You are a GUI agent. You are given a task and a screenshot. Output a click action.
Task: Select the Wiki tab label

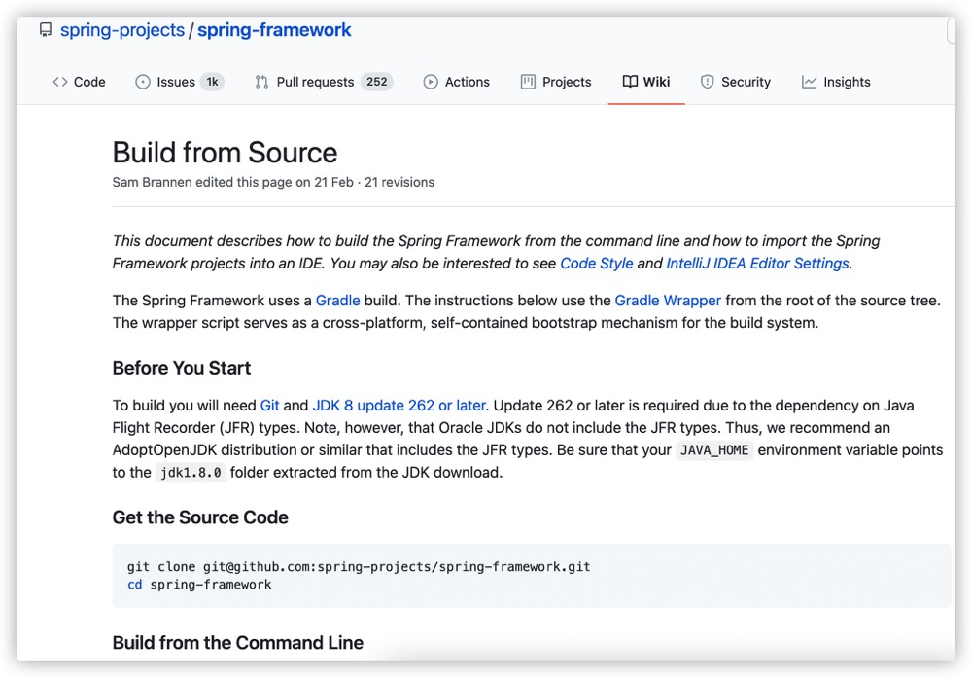point(656,82)
